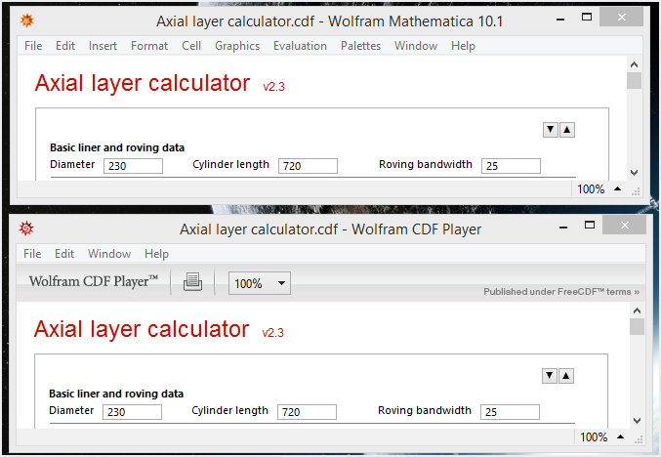Click down triangle button in Mathematica panel

click(550, 130)
